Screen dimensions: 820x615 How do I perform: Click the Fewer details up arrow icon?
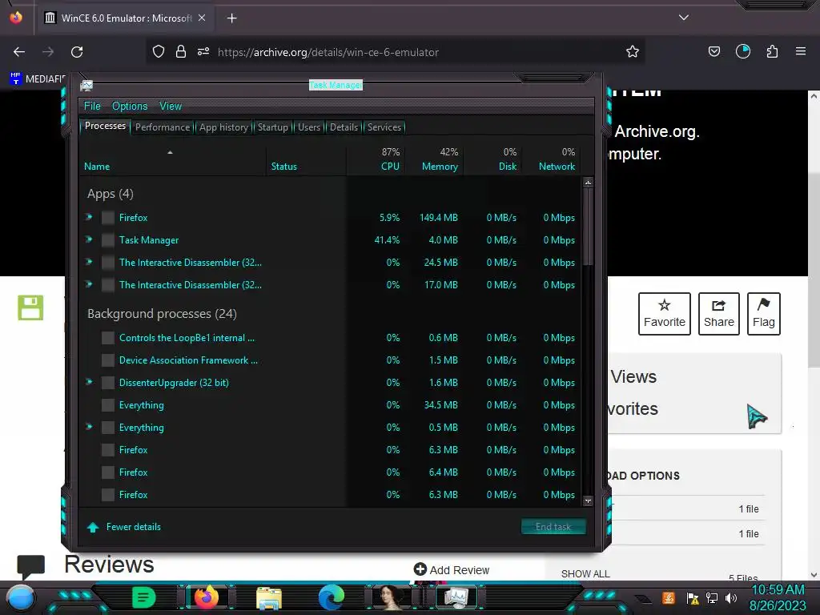93,527
